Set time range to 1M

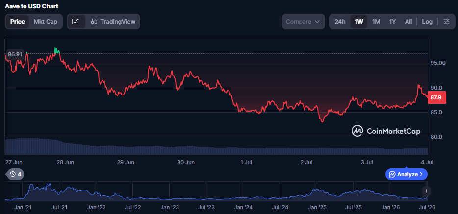tap(376, 22)
